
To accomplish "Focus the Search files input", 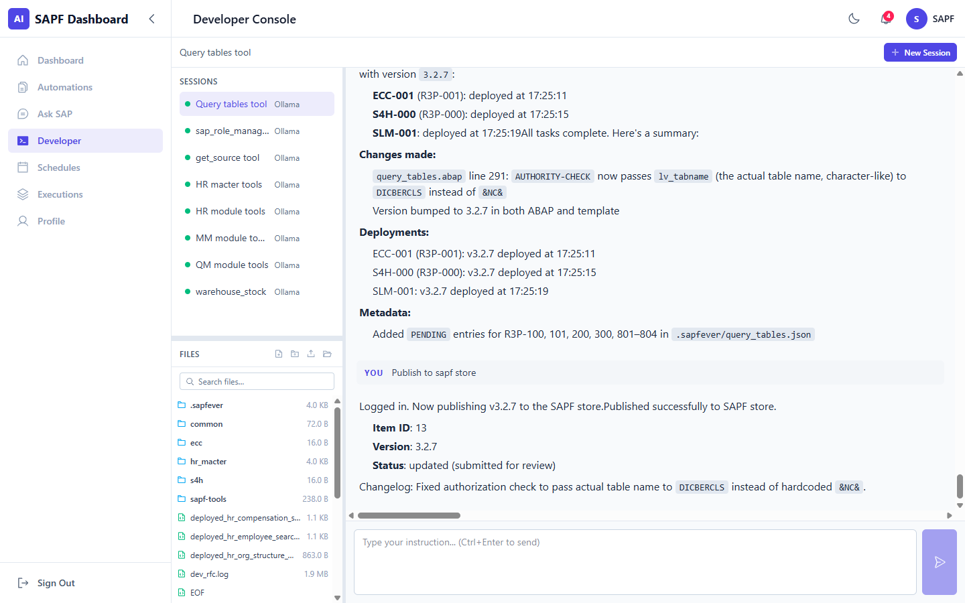I will (257, 381).
